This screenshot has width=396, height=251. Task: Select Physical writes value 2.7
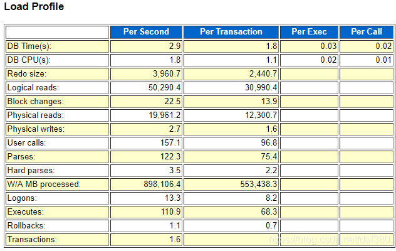click(175, 129)
